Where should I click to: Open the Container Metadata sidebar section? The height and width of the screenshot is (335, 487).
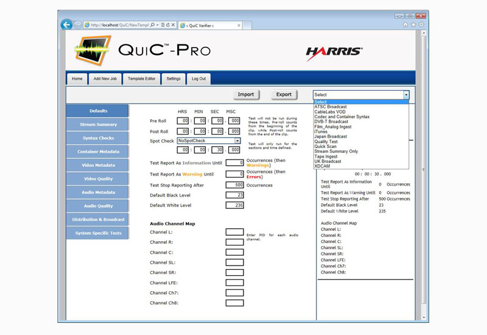[x=97, y=152]
